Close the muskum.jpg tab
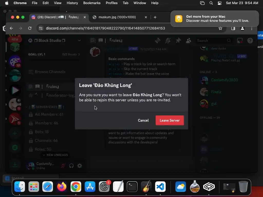The height and width of the screenshot is (197, 263). [146, 17]
